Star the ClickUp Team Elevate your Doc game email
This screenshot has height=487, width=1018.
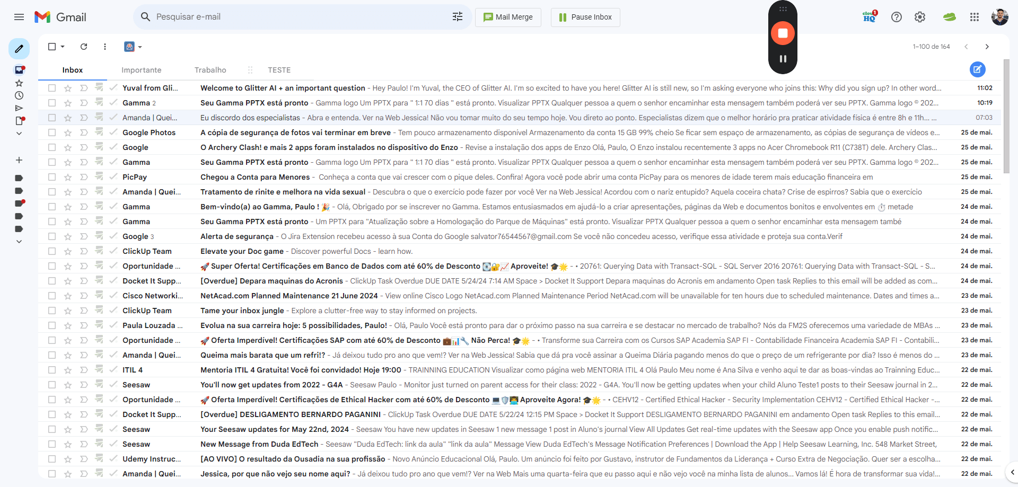click(x=68, y=251)
